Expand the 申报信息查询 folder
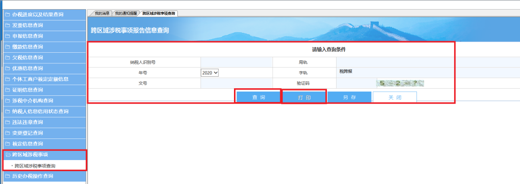 point(44,36)
